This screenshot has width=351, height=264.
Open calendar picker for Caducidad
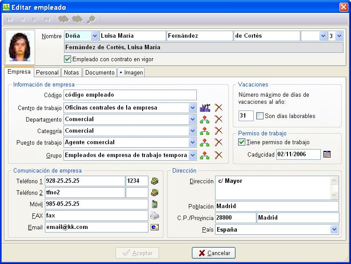327,154
